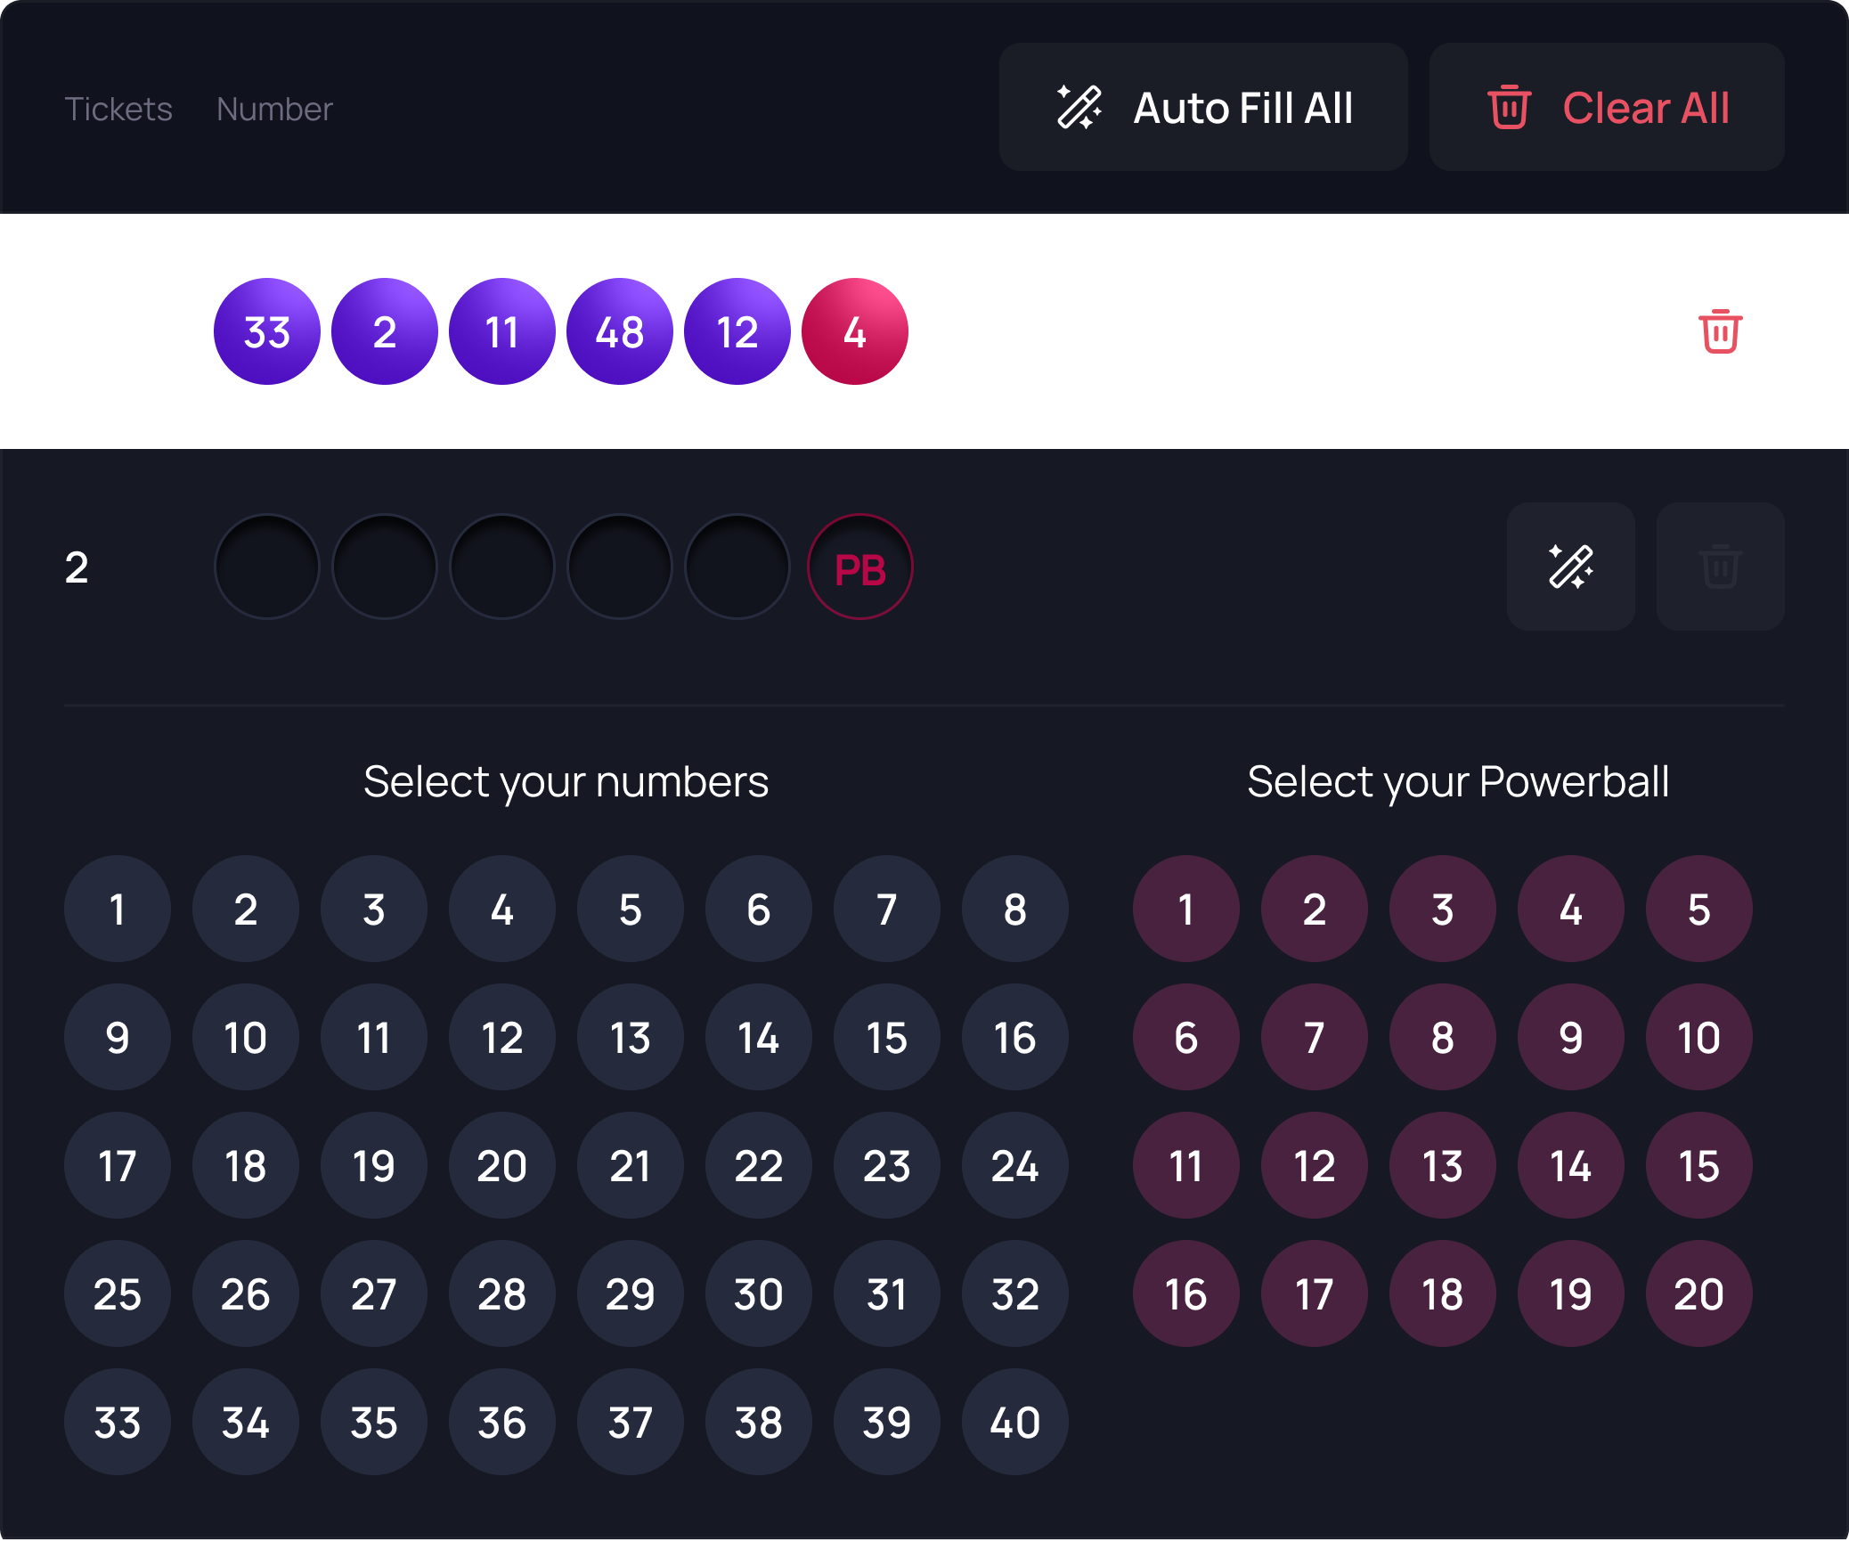Screen dimensions: 1849x1550
Task: Click the Auto Fill All magic wand icon
Action: point(1079,108)
